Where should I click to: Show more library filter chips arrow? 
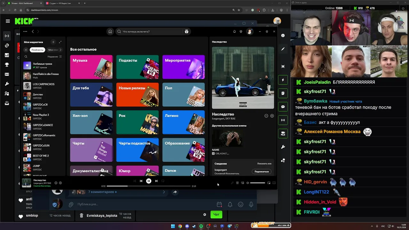click(60, 50)
